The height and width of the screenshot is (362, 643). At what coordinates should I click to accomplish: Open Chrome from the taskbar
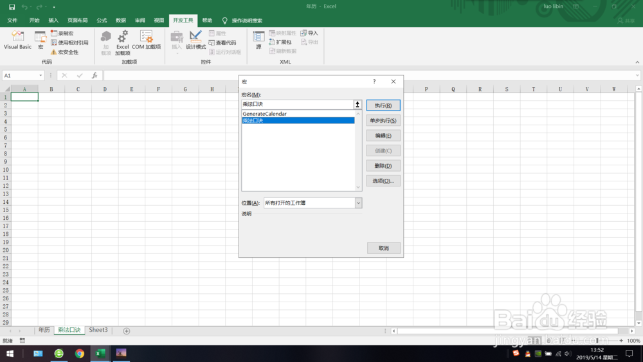tap(80, 354)
